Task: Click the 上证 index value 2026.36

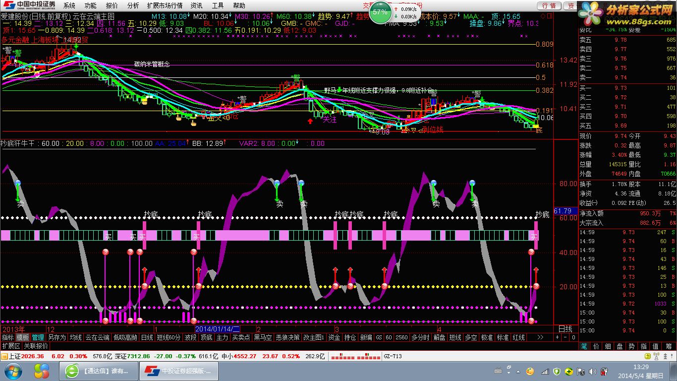Action: tap(33, 356)
